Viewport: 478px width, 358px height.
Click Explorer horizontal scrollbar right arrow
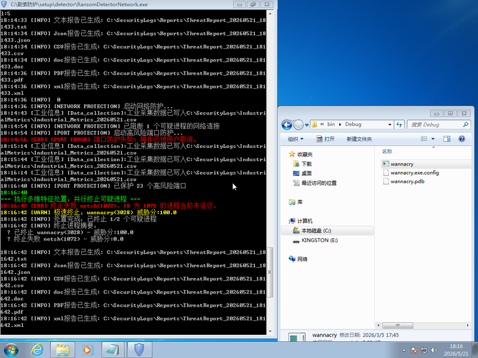coord(468,325)
